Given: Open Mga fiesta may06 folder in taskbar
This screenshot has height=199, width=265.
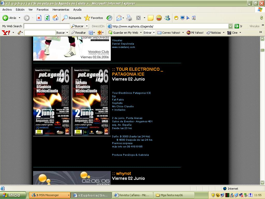Looking at the screenshot, I should point(174,195).
